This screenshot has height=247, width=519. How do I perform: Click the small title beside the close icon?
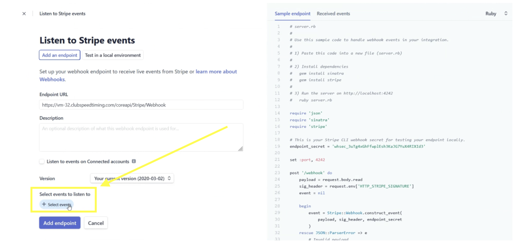point(62,14)
